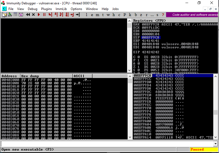
Task: Click the stack pane vertical scrollbar thumb
Action: (x=215, y=112)
